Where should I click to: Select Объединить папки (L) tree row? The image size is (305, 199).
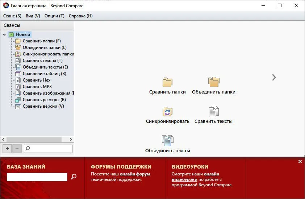click(45, 47)
